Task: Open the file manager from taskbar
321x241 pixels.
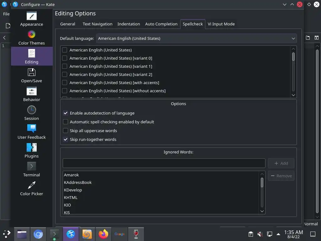Action: coord(22,234)
